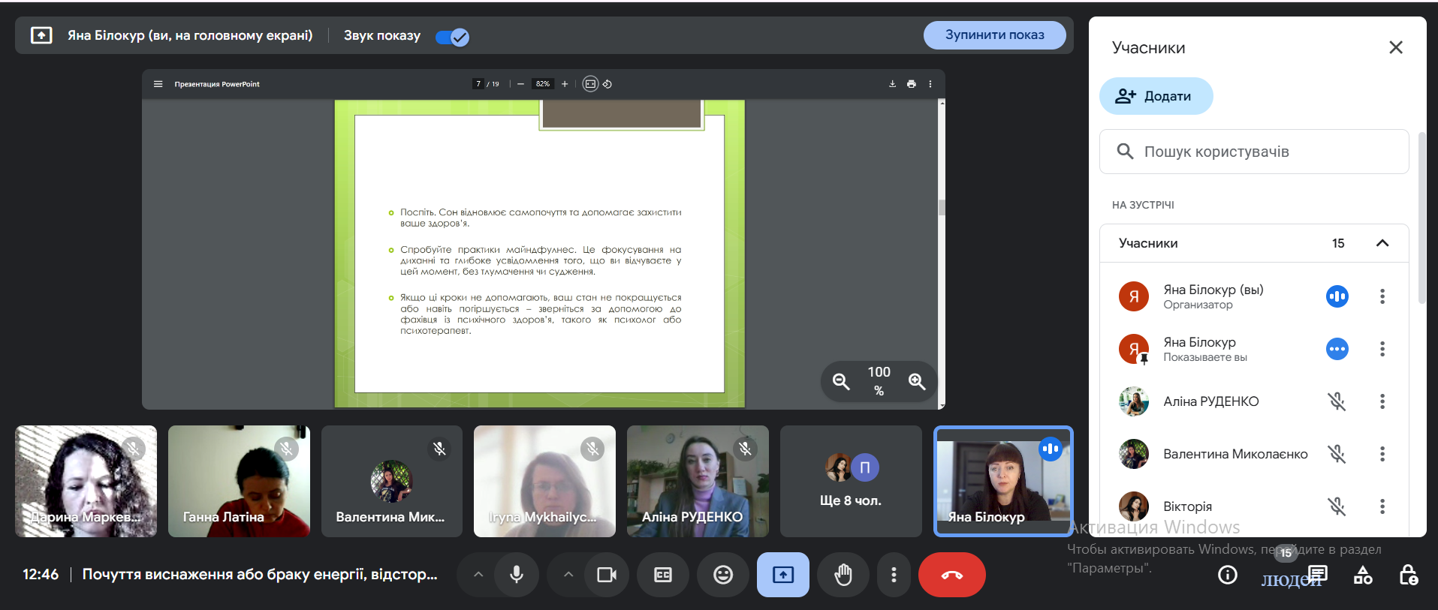Select Дарина Маркев video tile
Viewport: 1438px width, 610px height.
point(86,481)
